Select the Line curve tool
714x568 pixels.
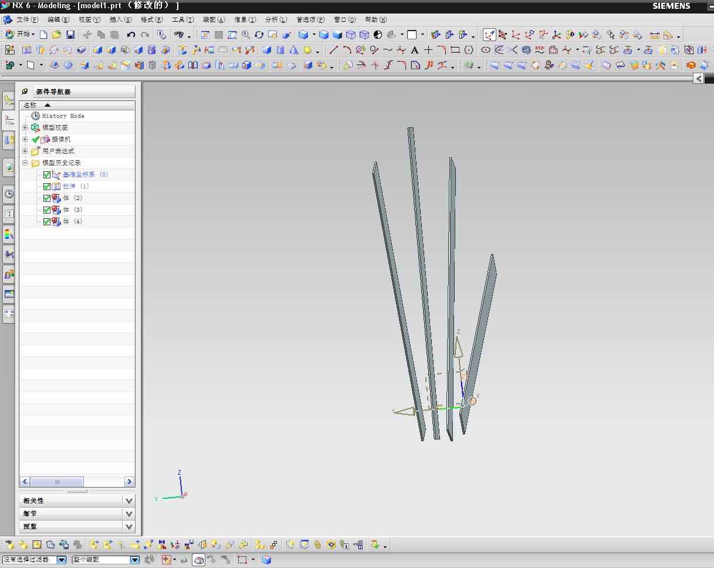coord(334,50)
